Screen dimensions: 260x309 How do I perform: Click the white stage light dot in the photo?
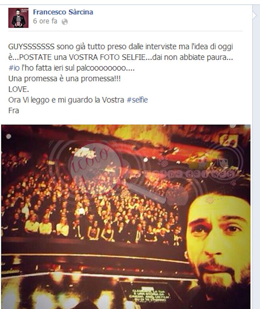[8, 136]
